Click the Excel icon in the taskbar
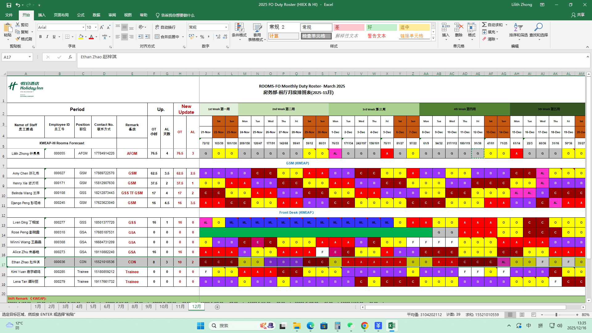Image resolution: width=592 pixels, height=333 pixels. click(x=392, y=326)
